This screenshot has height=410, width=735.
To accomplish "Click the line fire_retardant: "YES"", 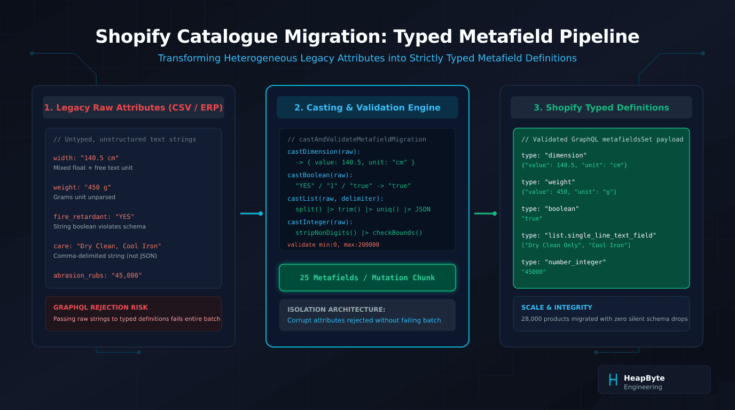I will point(94,217).
